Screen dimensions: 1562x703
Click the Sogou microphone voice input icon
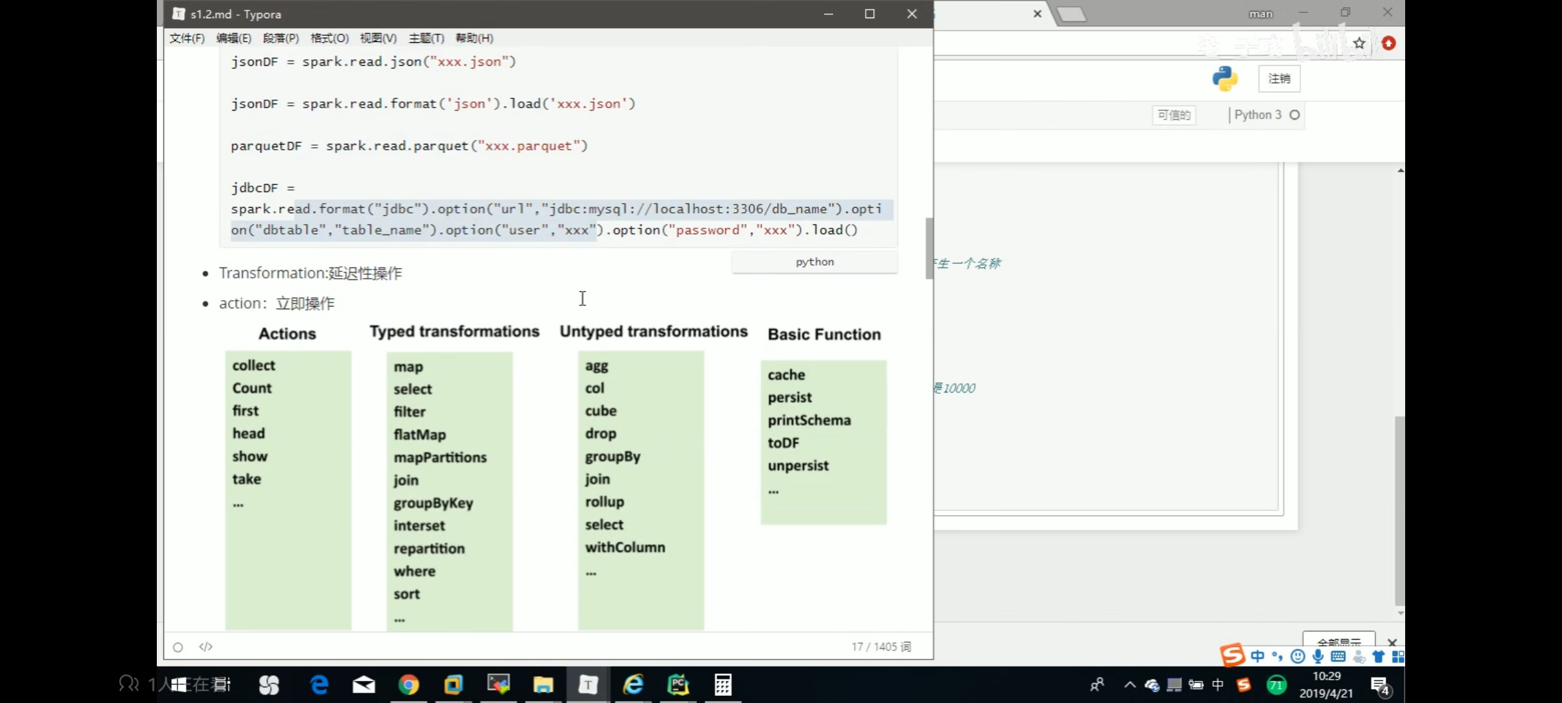click(1318, 656)
